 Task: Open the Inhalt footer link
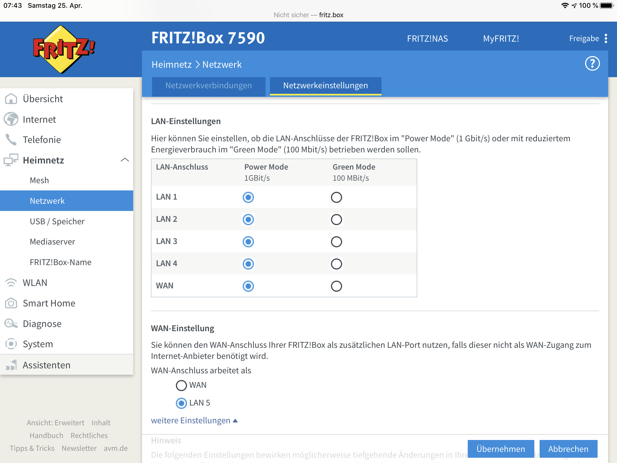click(101, 422)
